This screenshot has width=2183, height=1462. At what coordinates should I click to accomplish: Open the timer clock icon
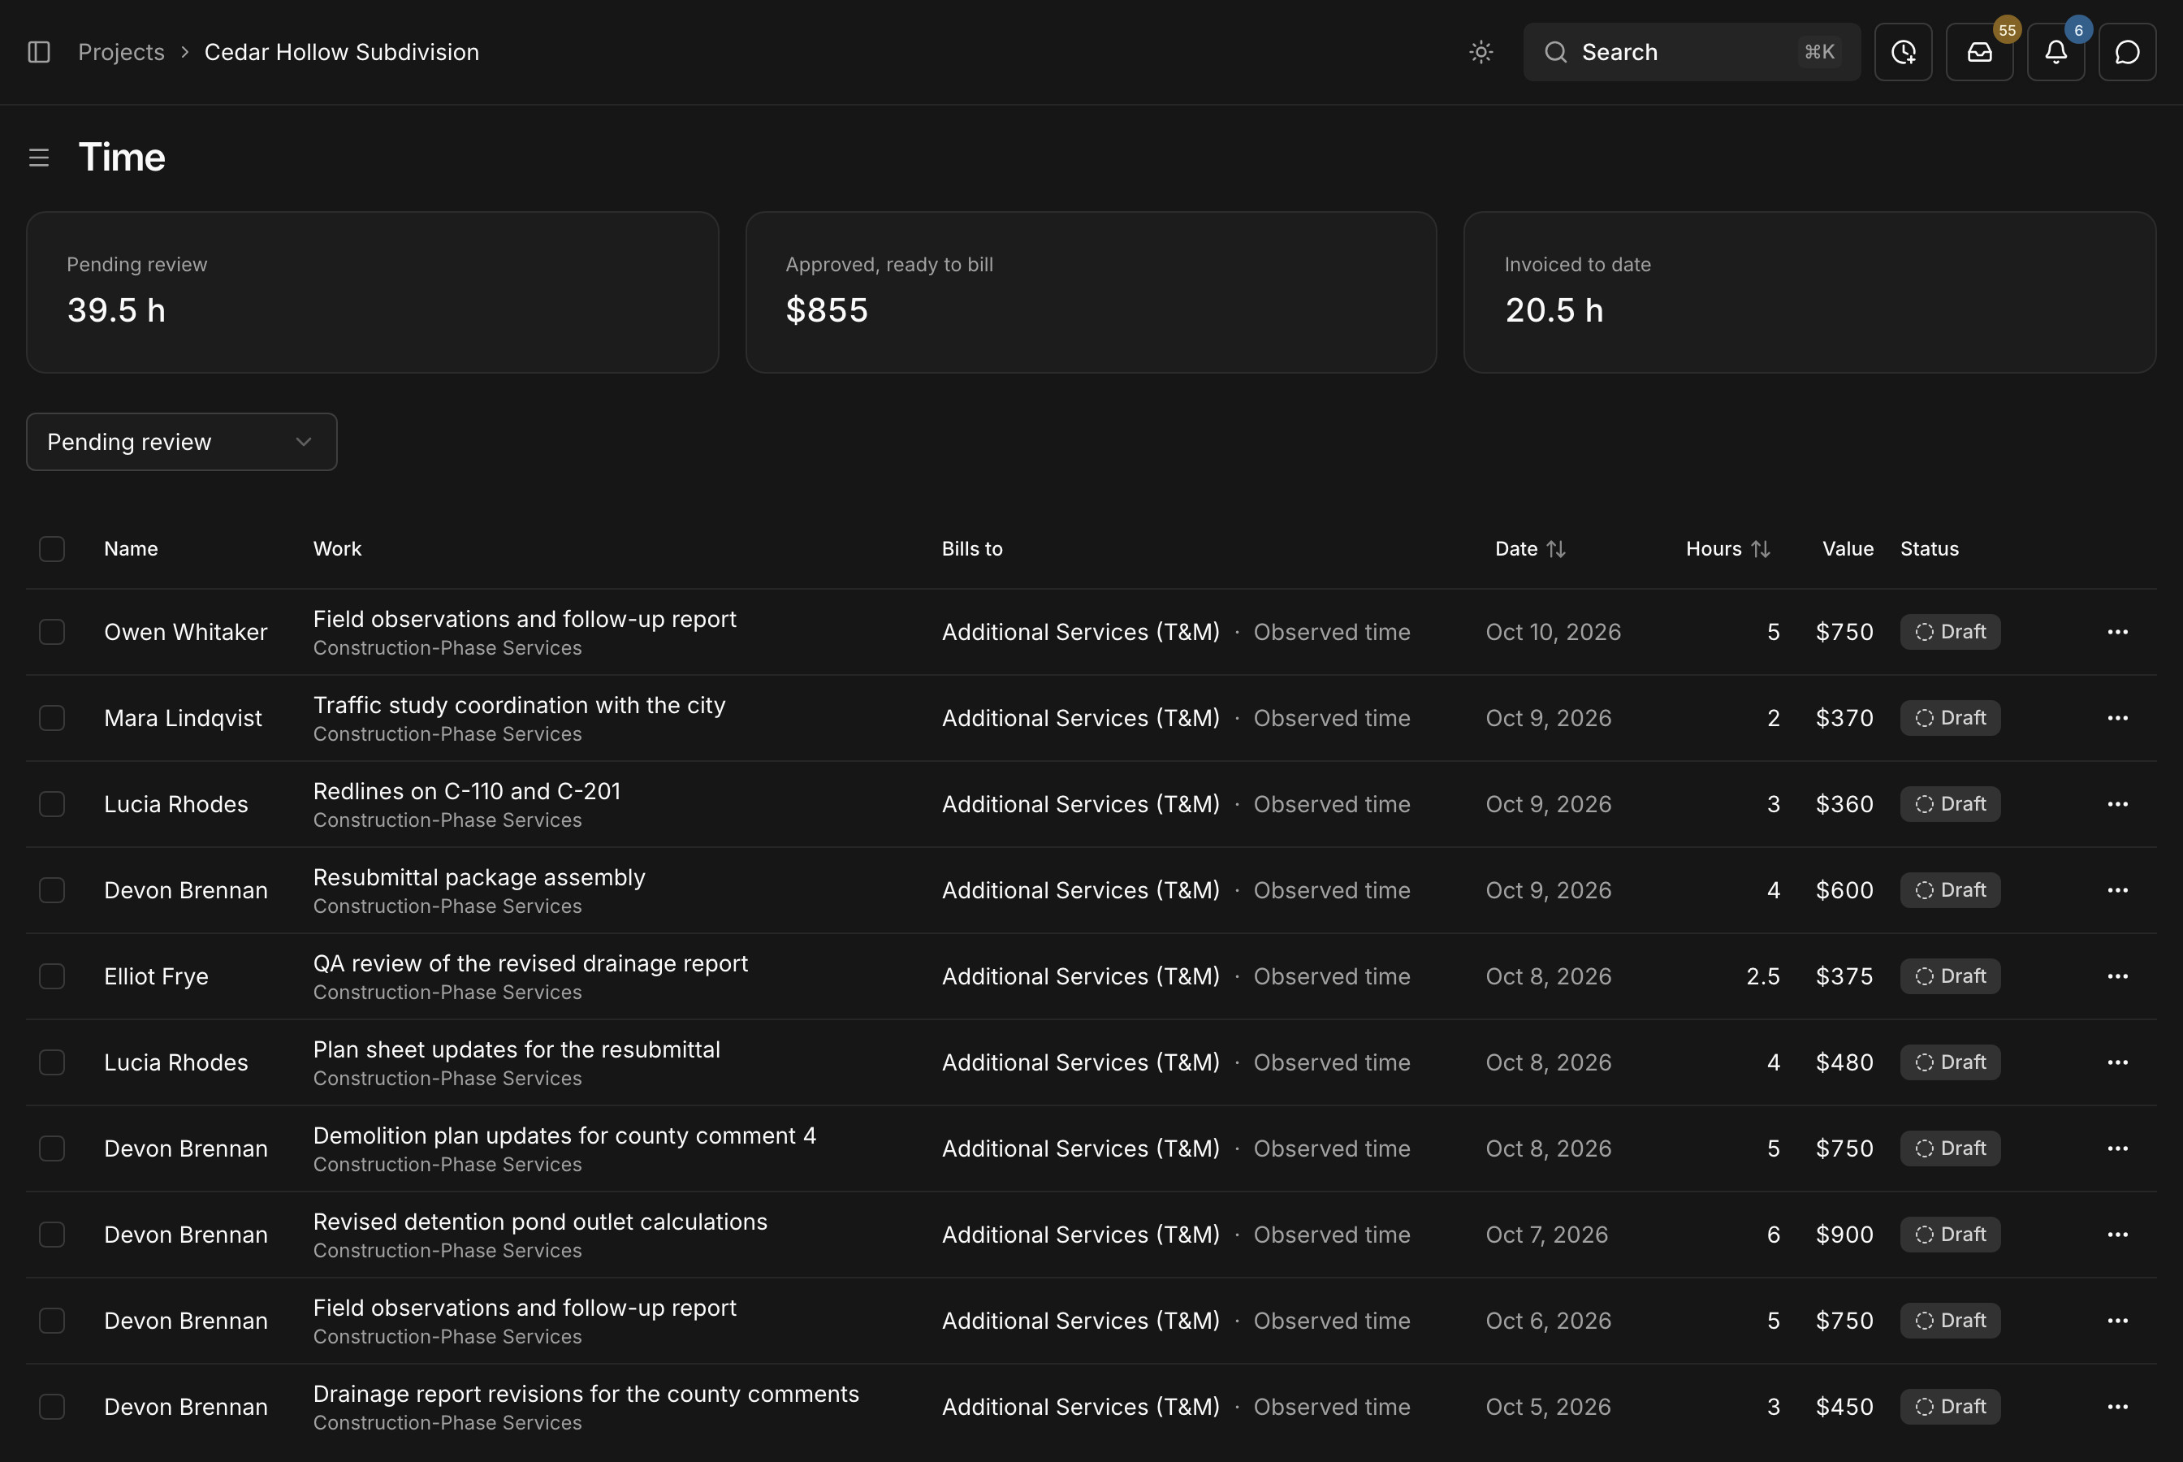(x=1904, y=52)
